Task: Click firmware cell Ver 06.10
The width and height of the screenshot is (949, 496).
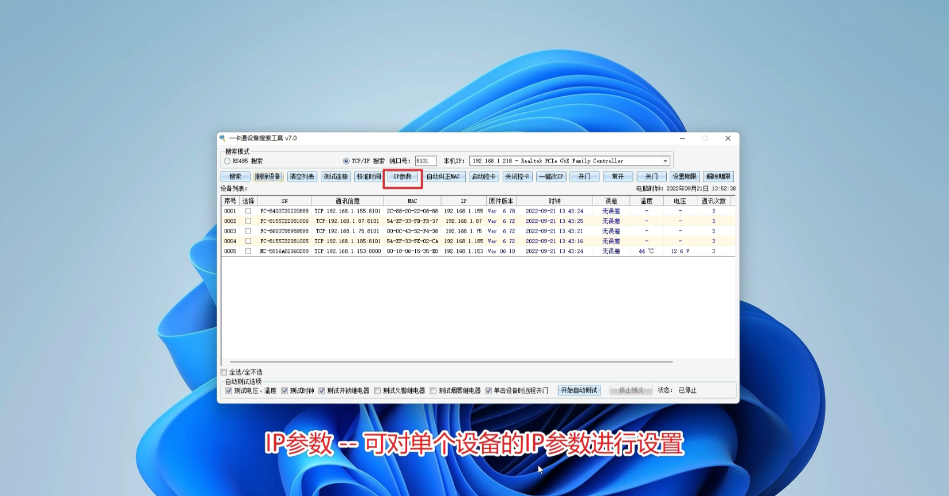Action: click(x=502, y=251)
